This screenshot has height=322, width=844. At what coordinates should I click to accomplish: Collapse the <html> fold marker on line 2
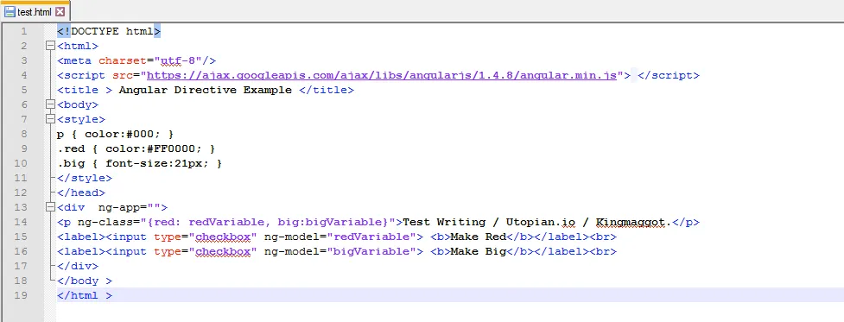pyautogui.click(x=51, y=46)
